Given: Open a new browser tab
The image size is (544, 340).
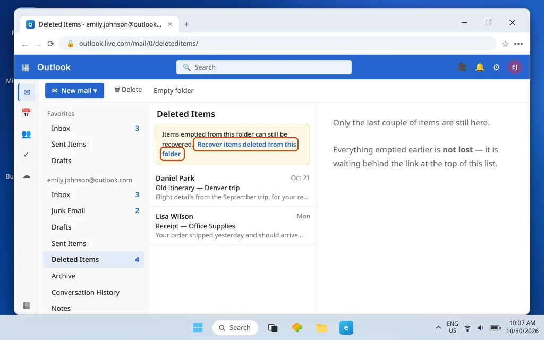Looking at the screenshot, I should pos(186,24).
